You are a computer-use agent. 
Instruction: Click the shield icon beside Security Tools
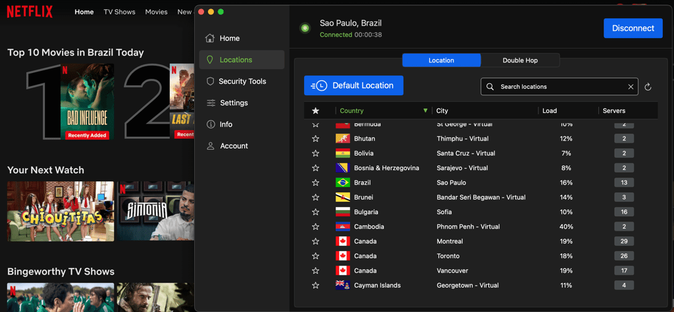[210, 81]
